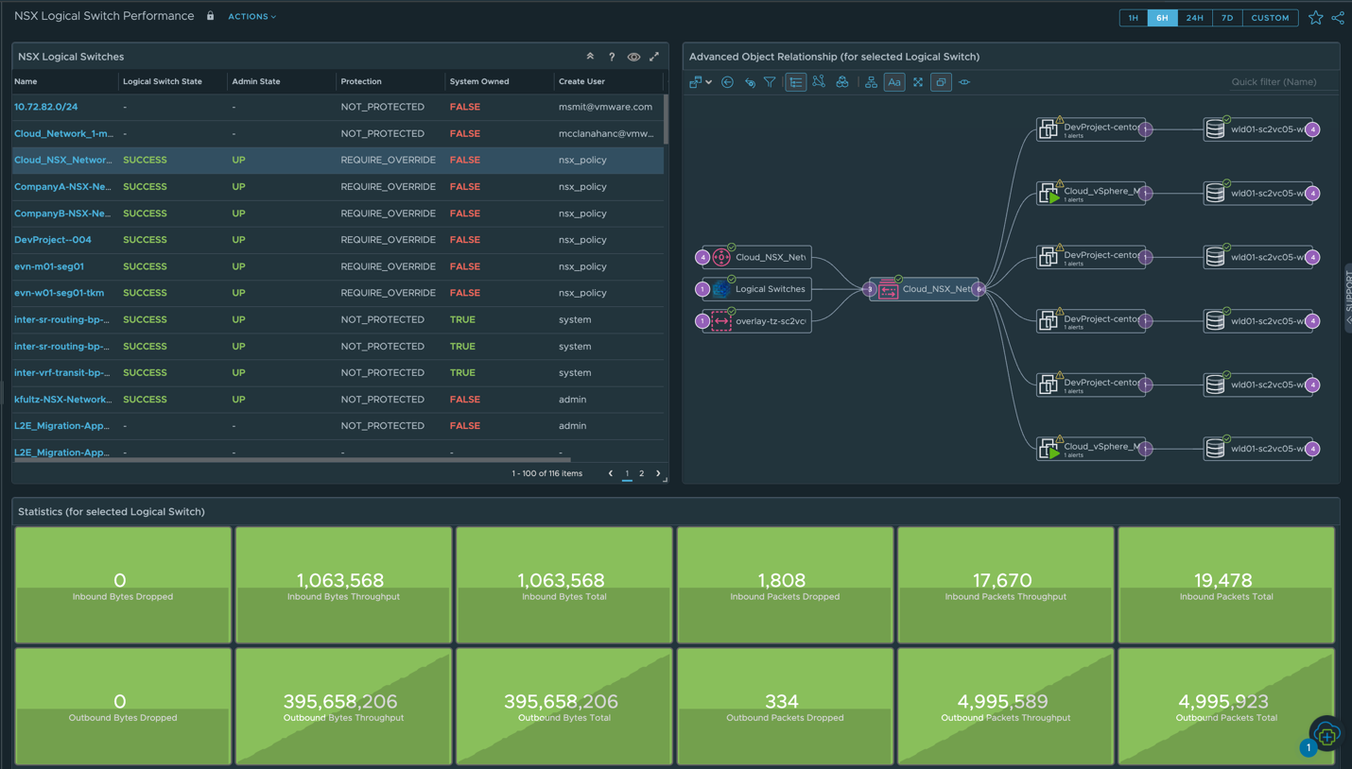The image size is (1352, 769).
Task: Open the ACTIONS dropdown menu
Action: pyautogui.click(x=251, y=16)
